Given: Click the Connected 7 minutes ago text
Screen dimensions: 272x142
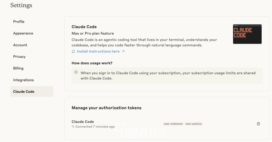Looking at the screenshot, I should pos(95,127).
